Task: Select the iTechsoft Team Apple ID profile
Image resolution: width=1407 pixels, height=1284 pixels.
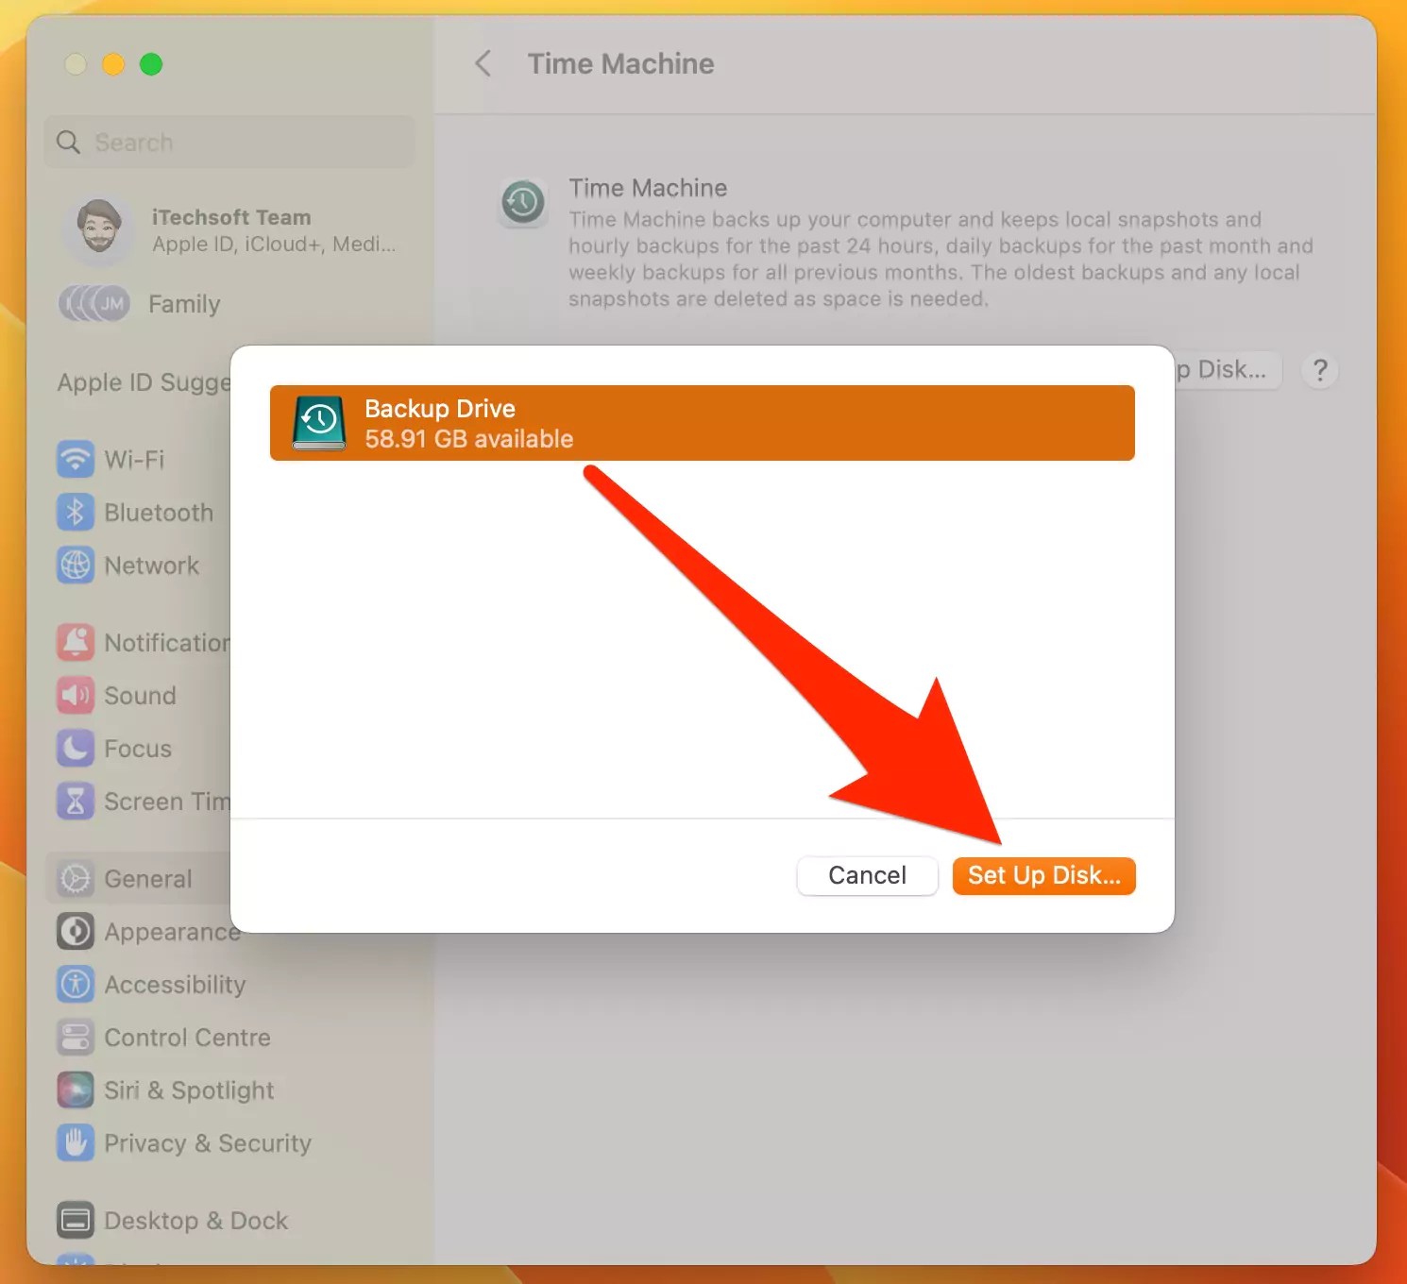Action: [231, 229]
